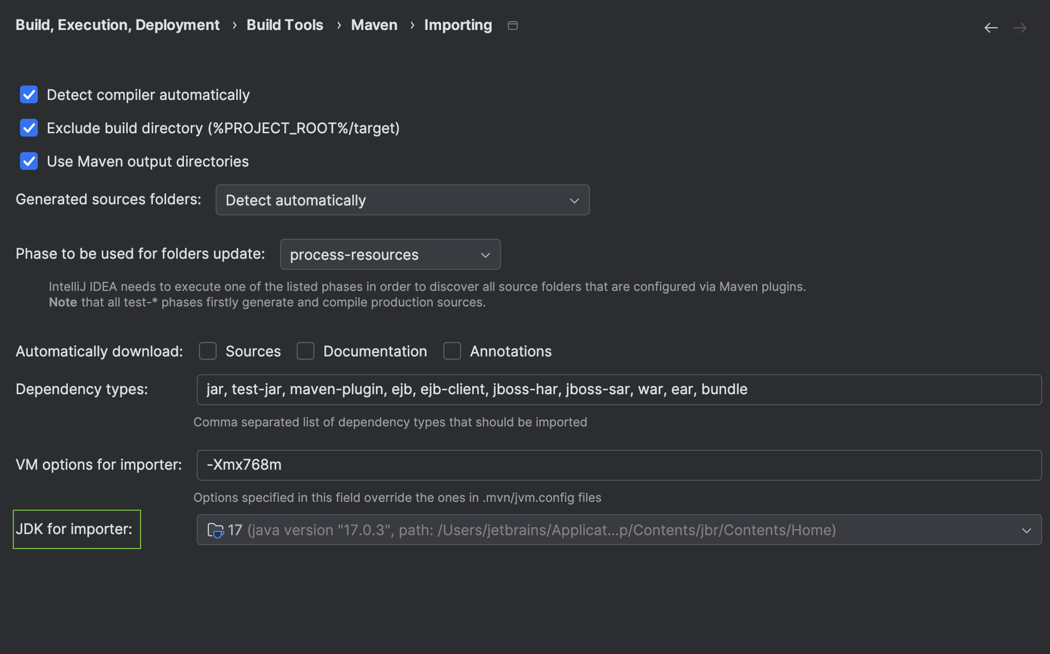Image resolution: width=1050 pixels, height=654 pixels.
Task: Select Build, Execution, Deployment breadcrumb
Action: click(x=117, y=25)
